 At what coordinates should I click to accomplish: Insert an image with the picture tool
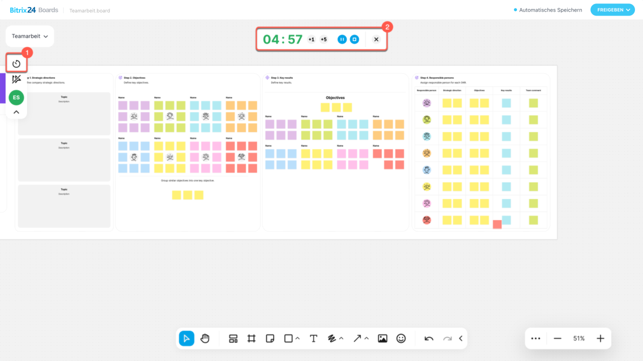(383, 338)
